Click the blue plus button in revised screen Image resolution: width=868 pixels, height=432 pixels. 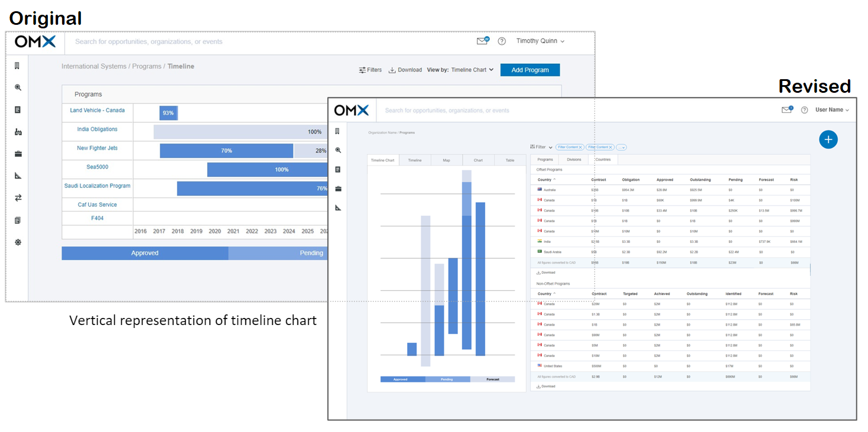[x=828, y=139]
